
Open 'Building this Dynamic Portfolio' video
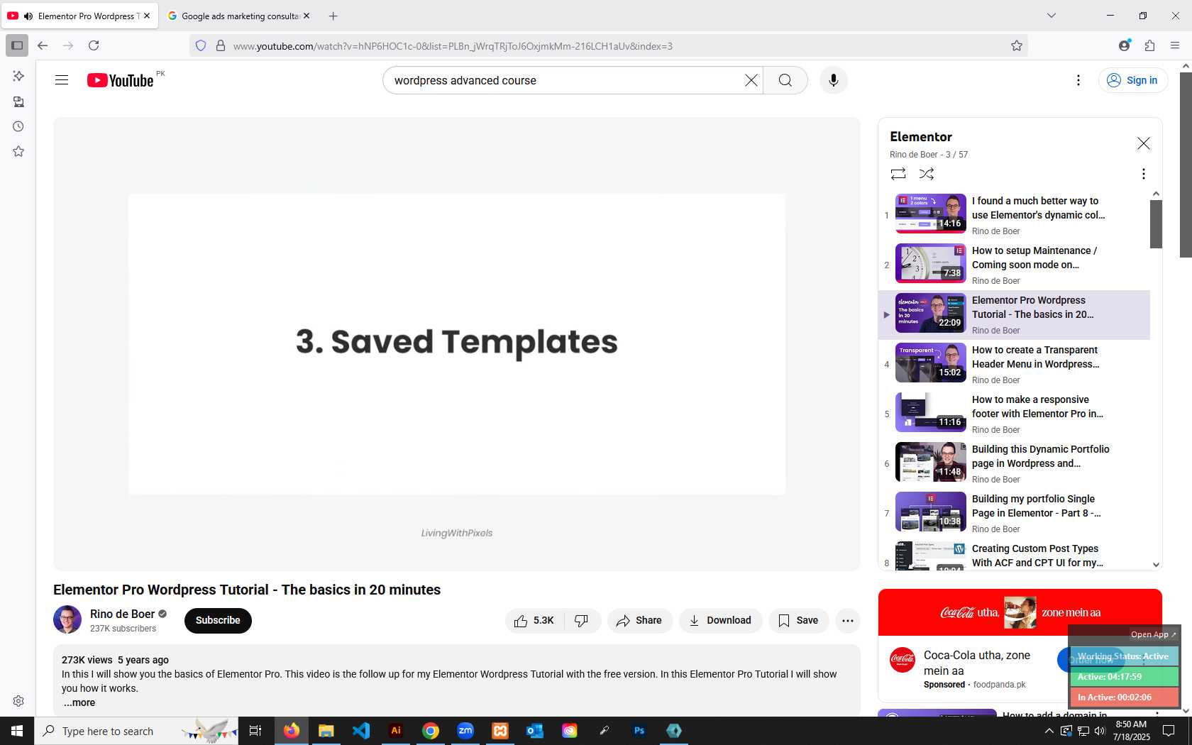(x=1015, y=463)
